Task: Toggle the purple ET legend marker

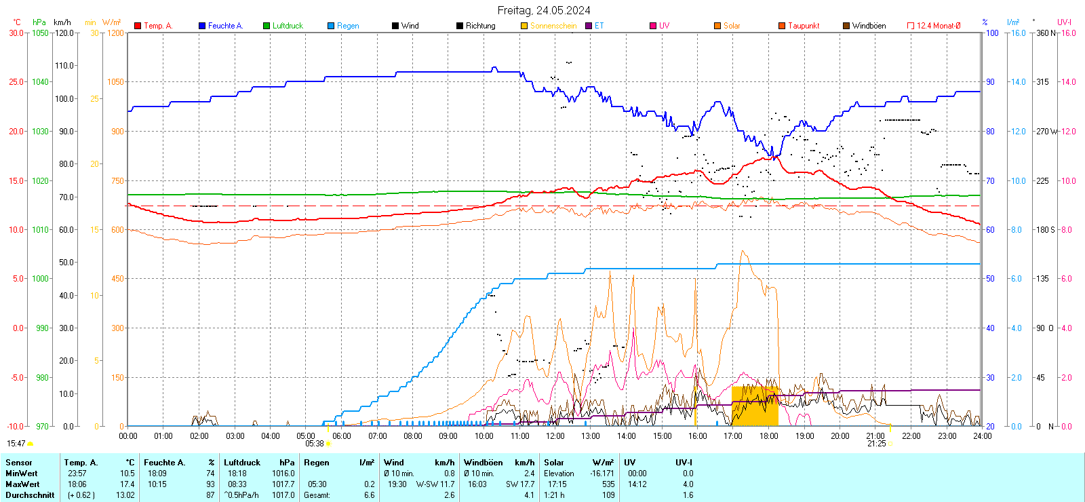Action: (589, 26)
